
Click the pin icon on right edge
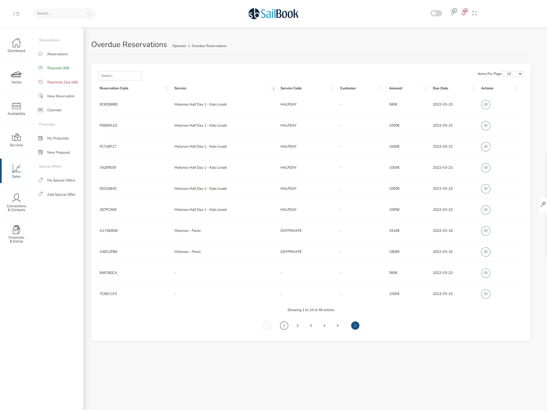[543, 204]
